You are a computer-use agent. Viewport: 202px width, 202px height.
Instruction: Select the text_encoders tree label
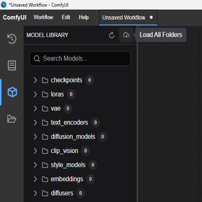pos(69,123)
